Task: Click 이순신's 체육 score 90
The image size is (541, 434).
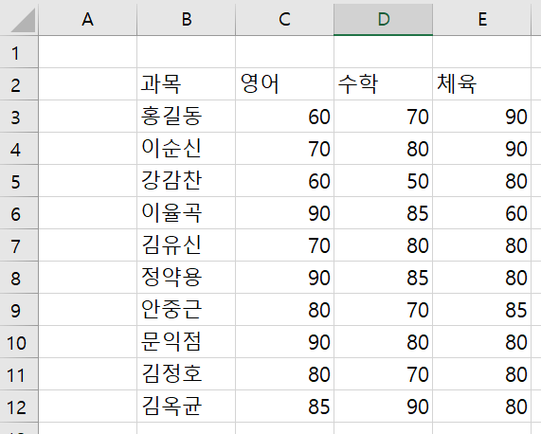Action: click(482, 149)
